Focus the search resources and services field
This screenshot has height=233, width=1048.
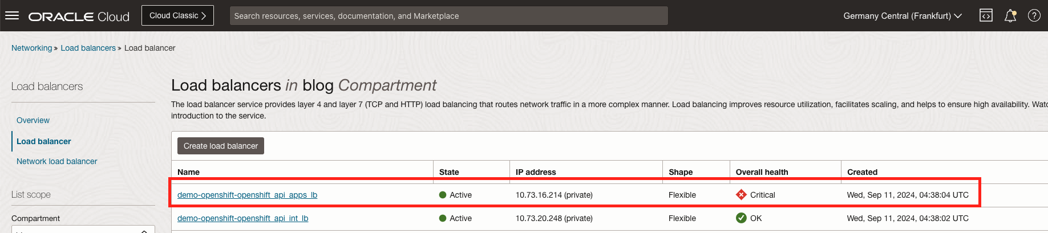tap(448, 16)
